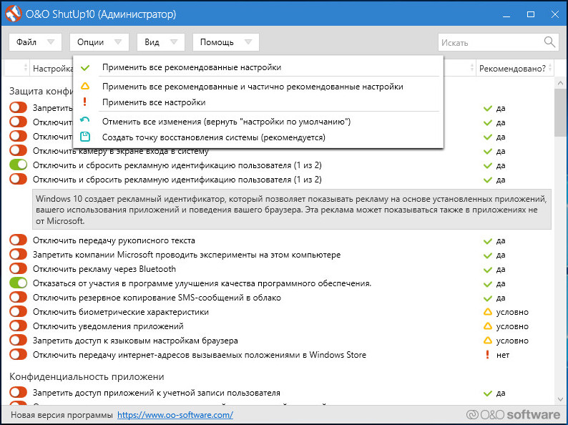Enable 'Отключить резервное копирование SMS-сообщений' switch
Viewport: 568px width, 425px height.
tap(18, 297)
